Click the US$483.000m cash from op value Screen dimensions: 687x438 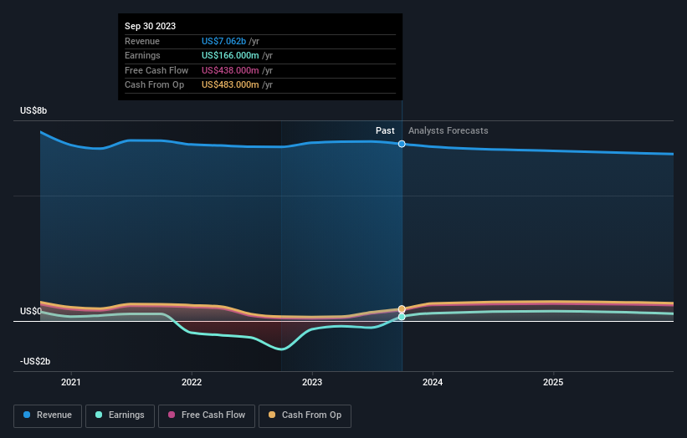[x=230, y=85]
